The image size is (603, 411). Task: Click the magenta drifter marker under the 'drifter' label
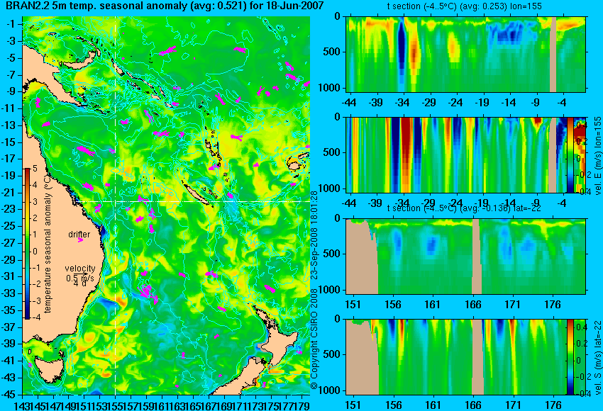(80, 240)
